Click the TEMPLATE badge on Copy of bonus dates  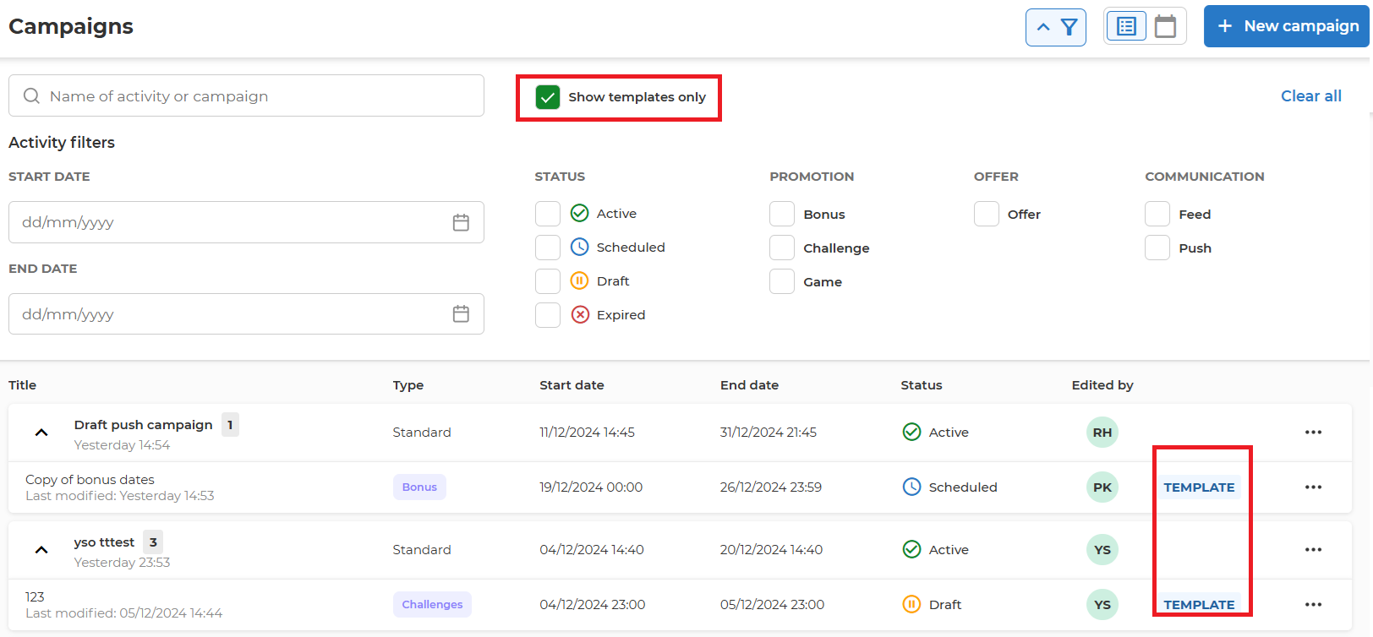[x=1199, y=487]
